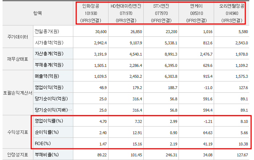Click the HD현대마린엔진 071970 column header
The height and width of the screenshot is (160, 254).
tap(126, 13)
